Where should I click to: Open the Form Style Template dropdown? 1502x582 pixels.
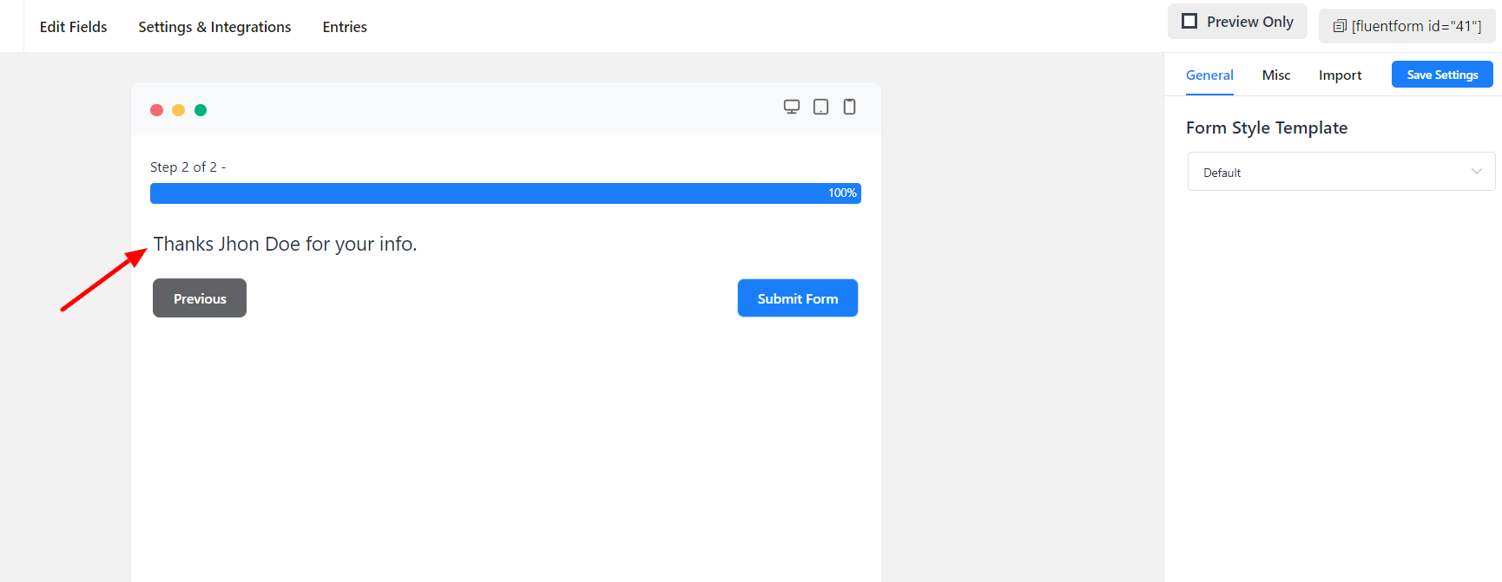tap(1341, 172)
